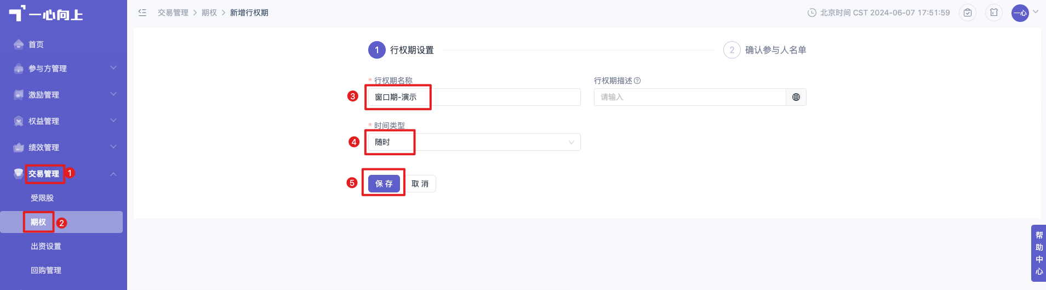1046x290 pixels.
Task: Click the 保存 button
Action: [384, 184]
